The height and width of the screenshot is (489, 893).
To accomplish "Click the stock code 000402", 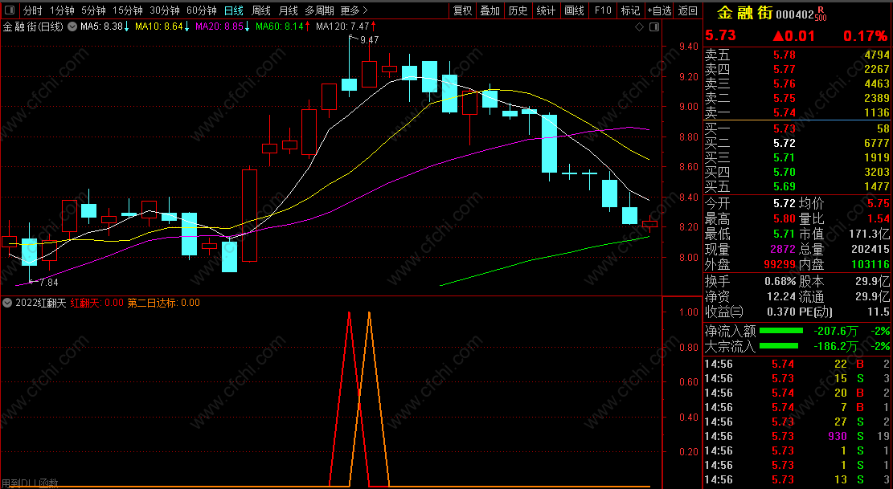I will (x=795, y=14).
